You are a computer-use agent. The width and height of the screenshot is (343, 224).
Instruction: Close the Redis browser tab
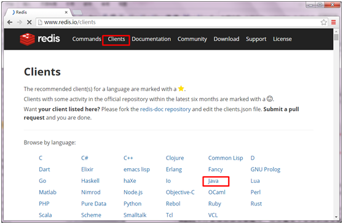(66, 12)
